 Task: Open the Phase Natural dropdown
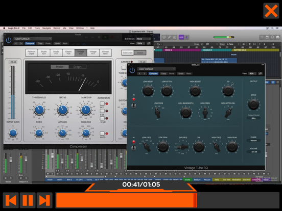pos(253,141)
